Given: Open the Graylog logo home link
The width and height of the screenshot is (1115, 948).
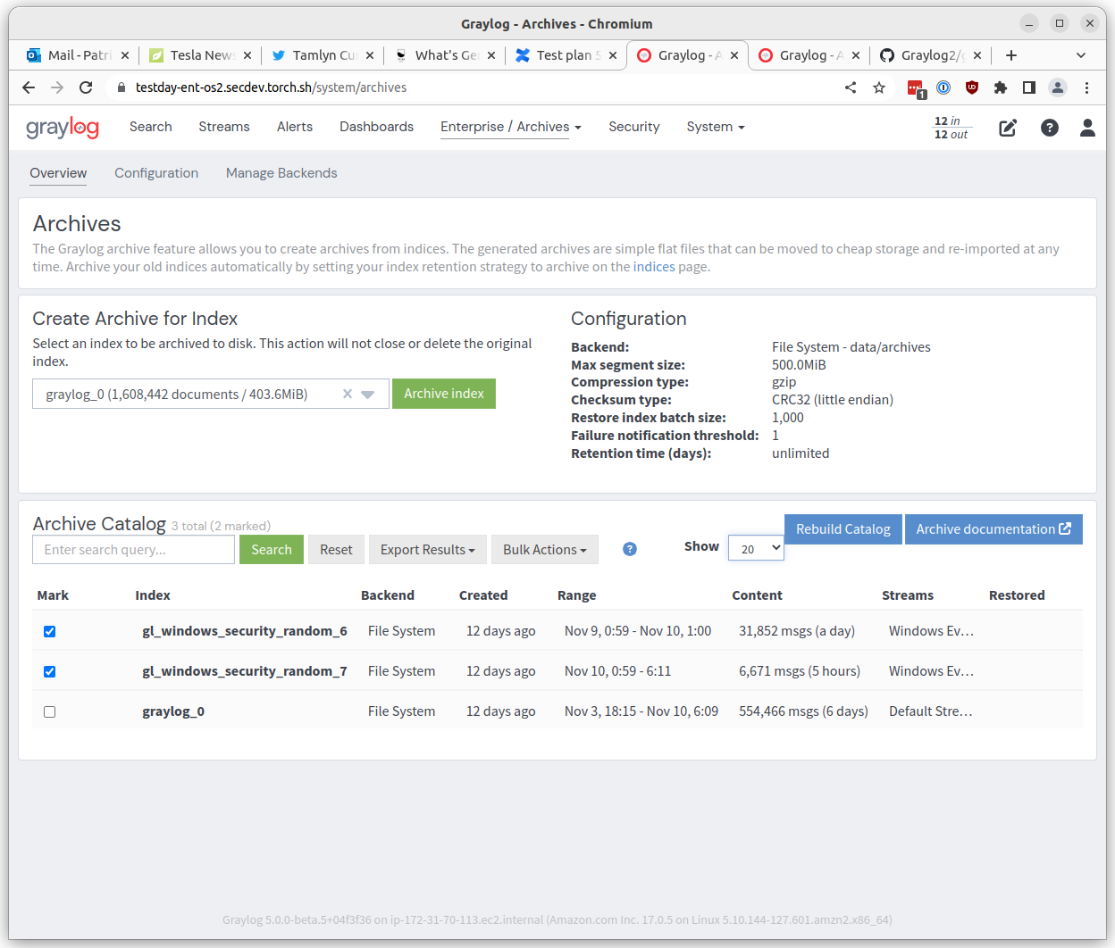Looking at the screenshot, I should 63,128.
